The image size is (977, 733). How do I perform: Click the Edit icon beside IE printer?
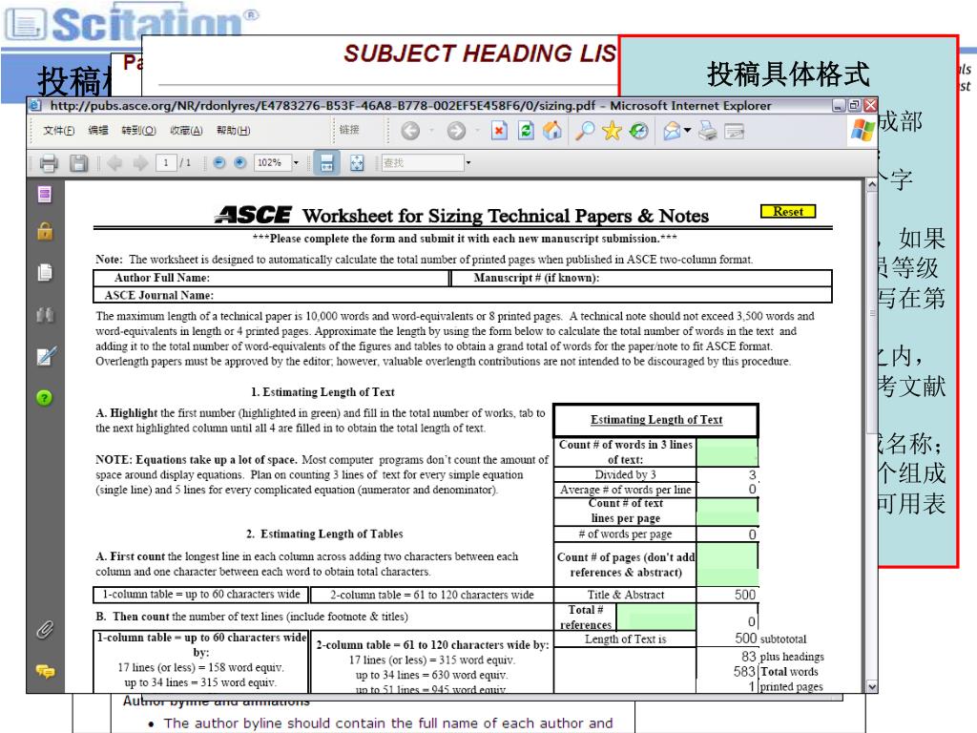[734, 131]
